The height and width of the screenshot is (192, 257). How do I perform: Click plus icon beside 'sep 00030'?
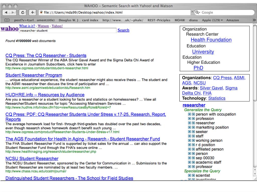click(x=189, y=158)
